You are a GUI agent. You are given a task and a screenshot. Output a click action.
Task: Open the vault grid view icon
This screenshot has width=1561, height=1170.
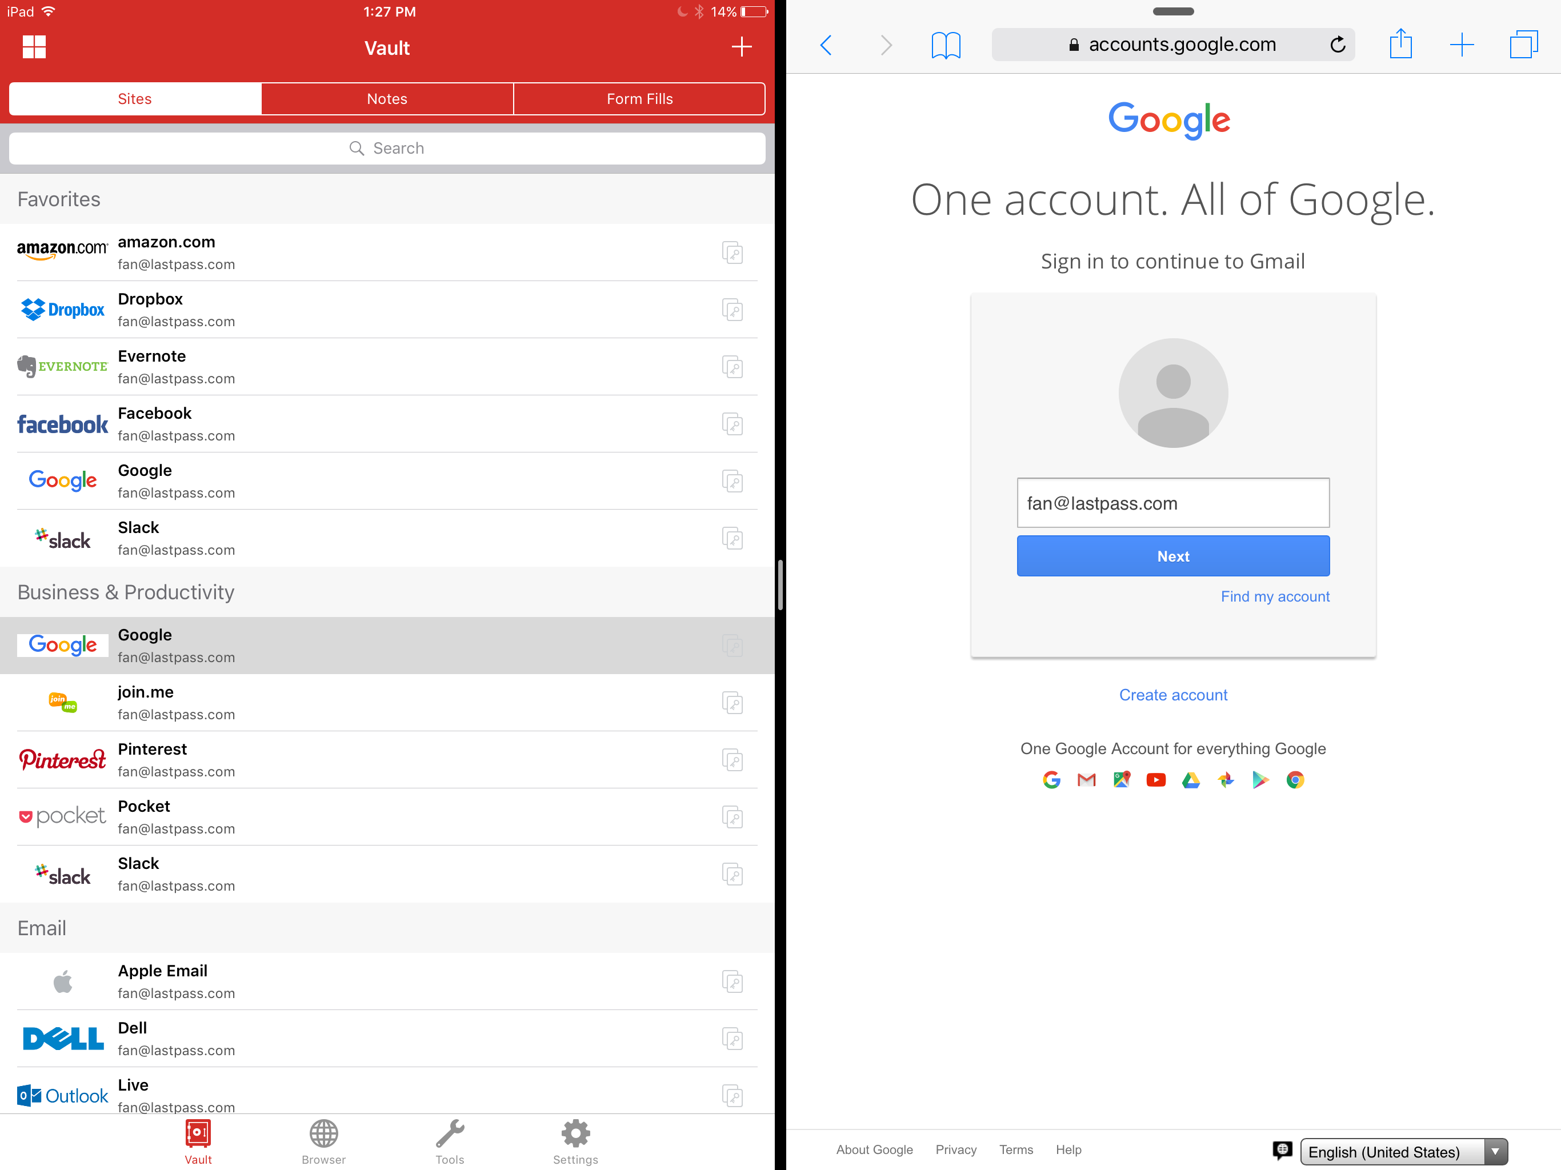click(34, 47)
